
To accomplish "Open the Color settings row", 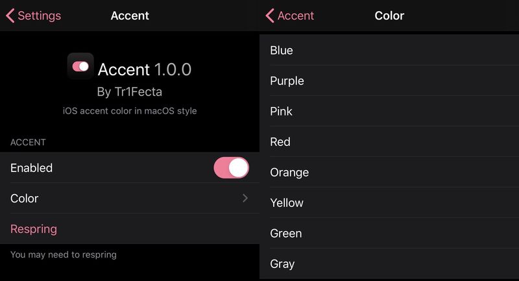I will coord(130,198).
